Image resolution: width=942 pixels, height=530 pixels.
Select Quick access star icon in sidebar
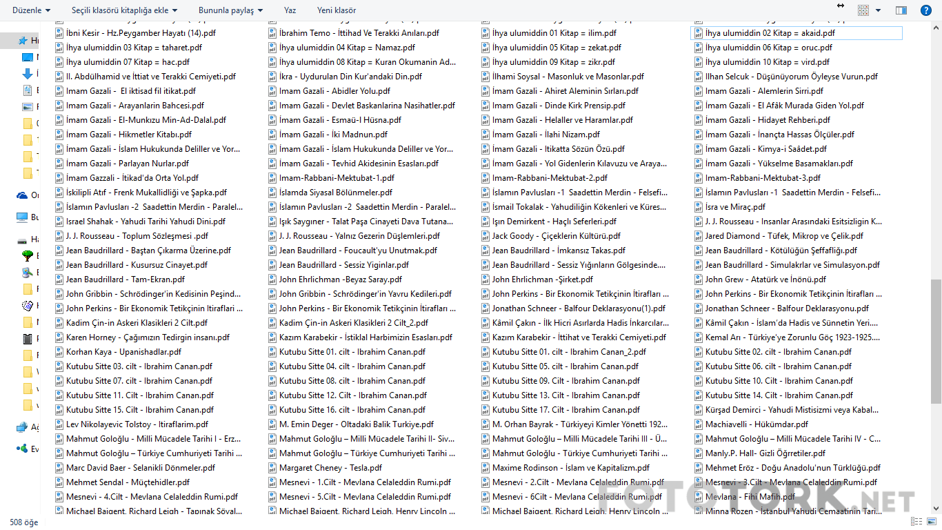coord(23,41)
